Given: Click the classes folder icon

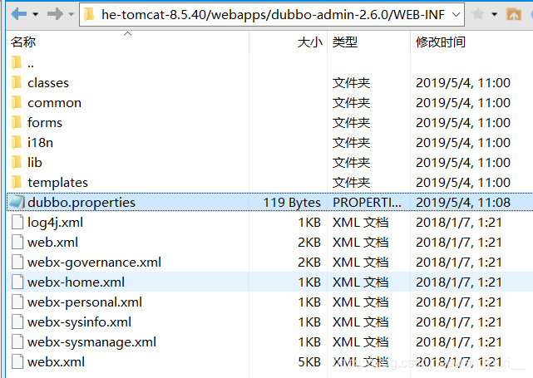Looking at the screenshot, I should point(17,82).
